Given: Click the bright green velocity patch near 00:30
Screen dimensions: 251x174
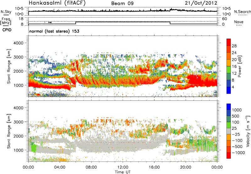Looking at the screenshot, I should pos(34,148).
